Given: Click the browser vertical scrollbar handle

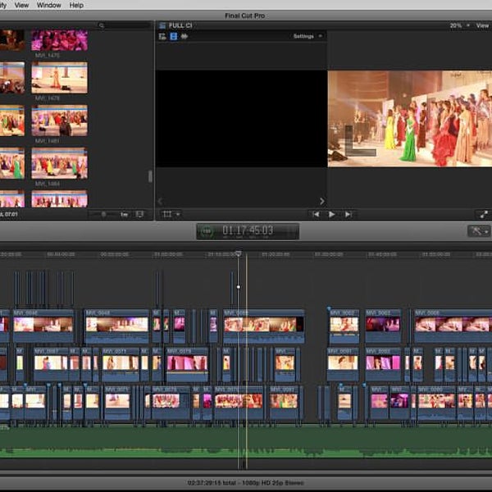Looking at the screenshot, I should click(150, 176).
